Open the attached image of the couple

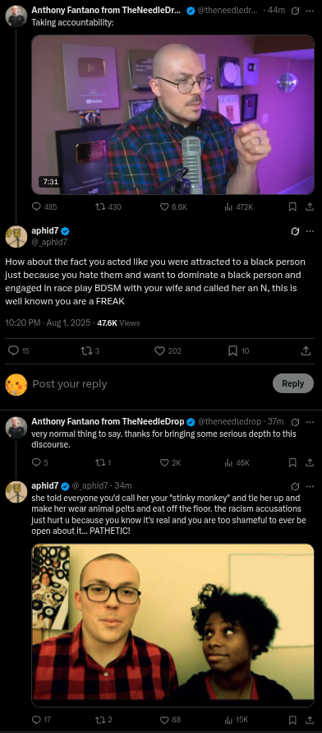[172, 625]
